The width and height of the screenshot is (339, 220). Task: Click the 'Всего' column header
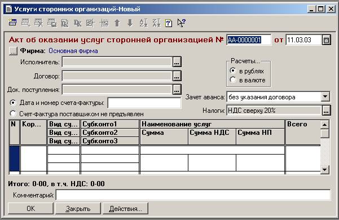coord(303,132)
